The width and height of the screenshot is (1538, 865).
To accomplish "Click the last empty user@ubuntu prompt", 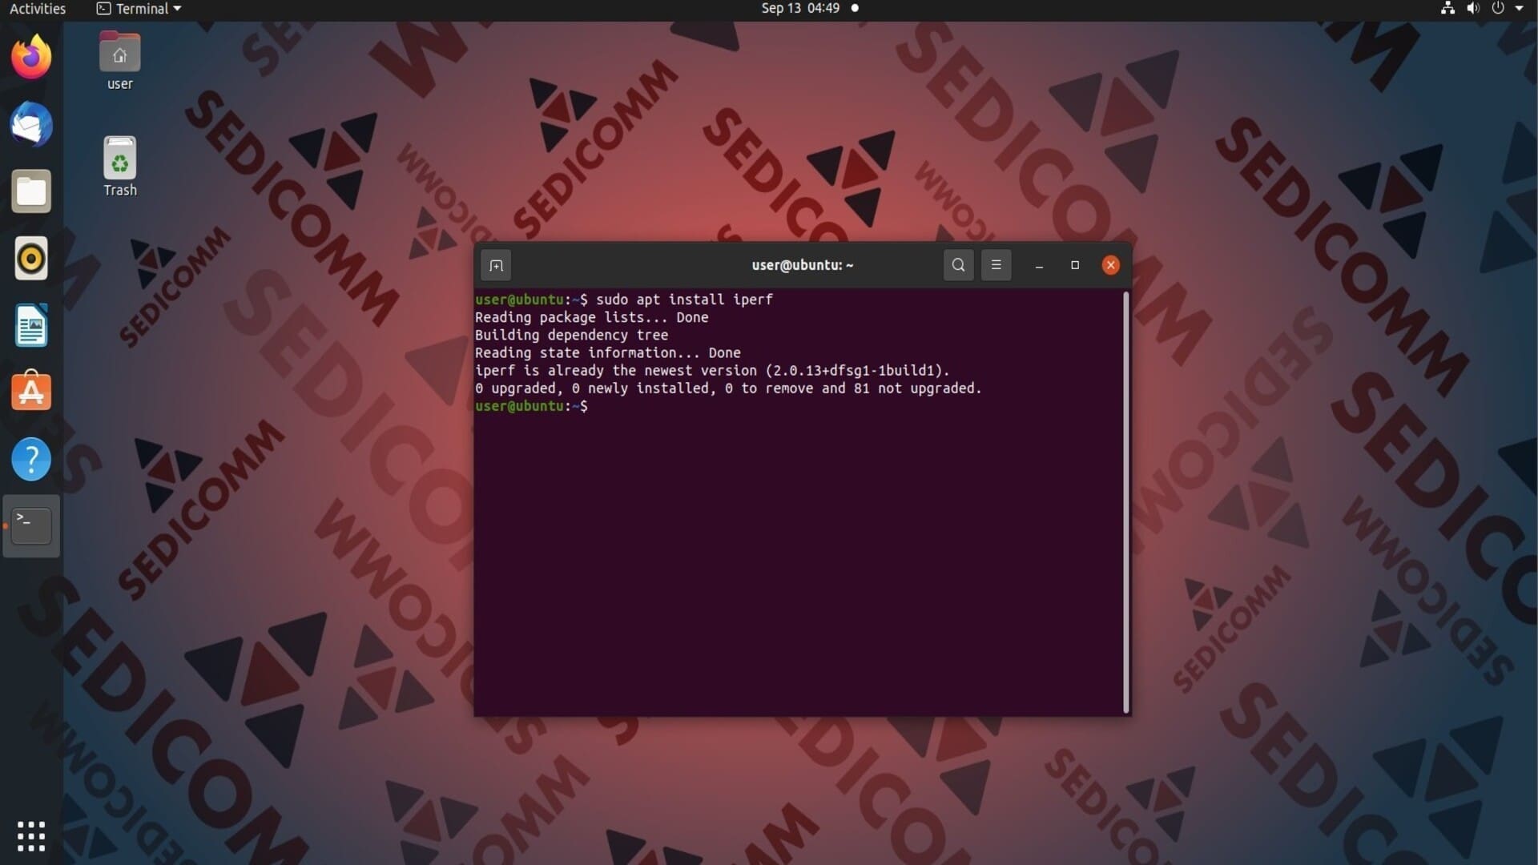I will coord(532,406).
